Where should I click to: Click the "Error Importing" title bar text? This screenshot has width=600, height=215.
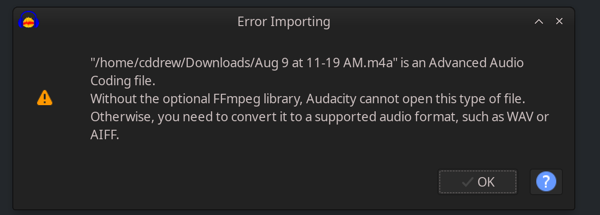[284, 22]
